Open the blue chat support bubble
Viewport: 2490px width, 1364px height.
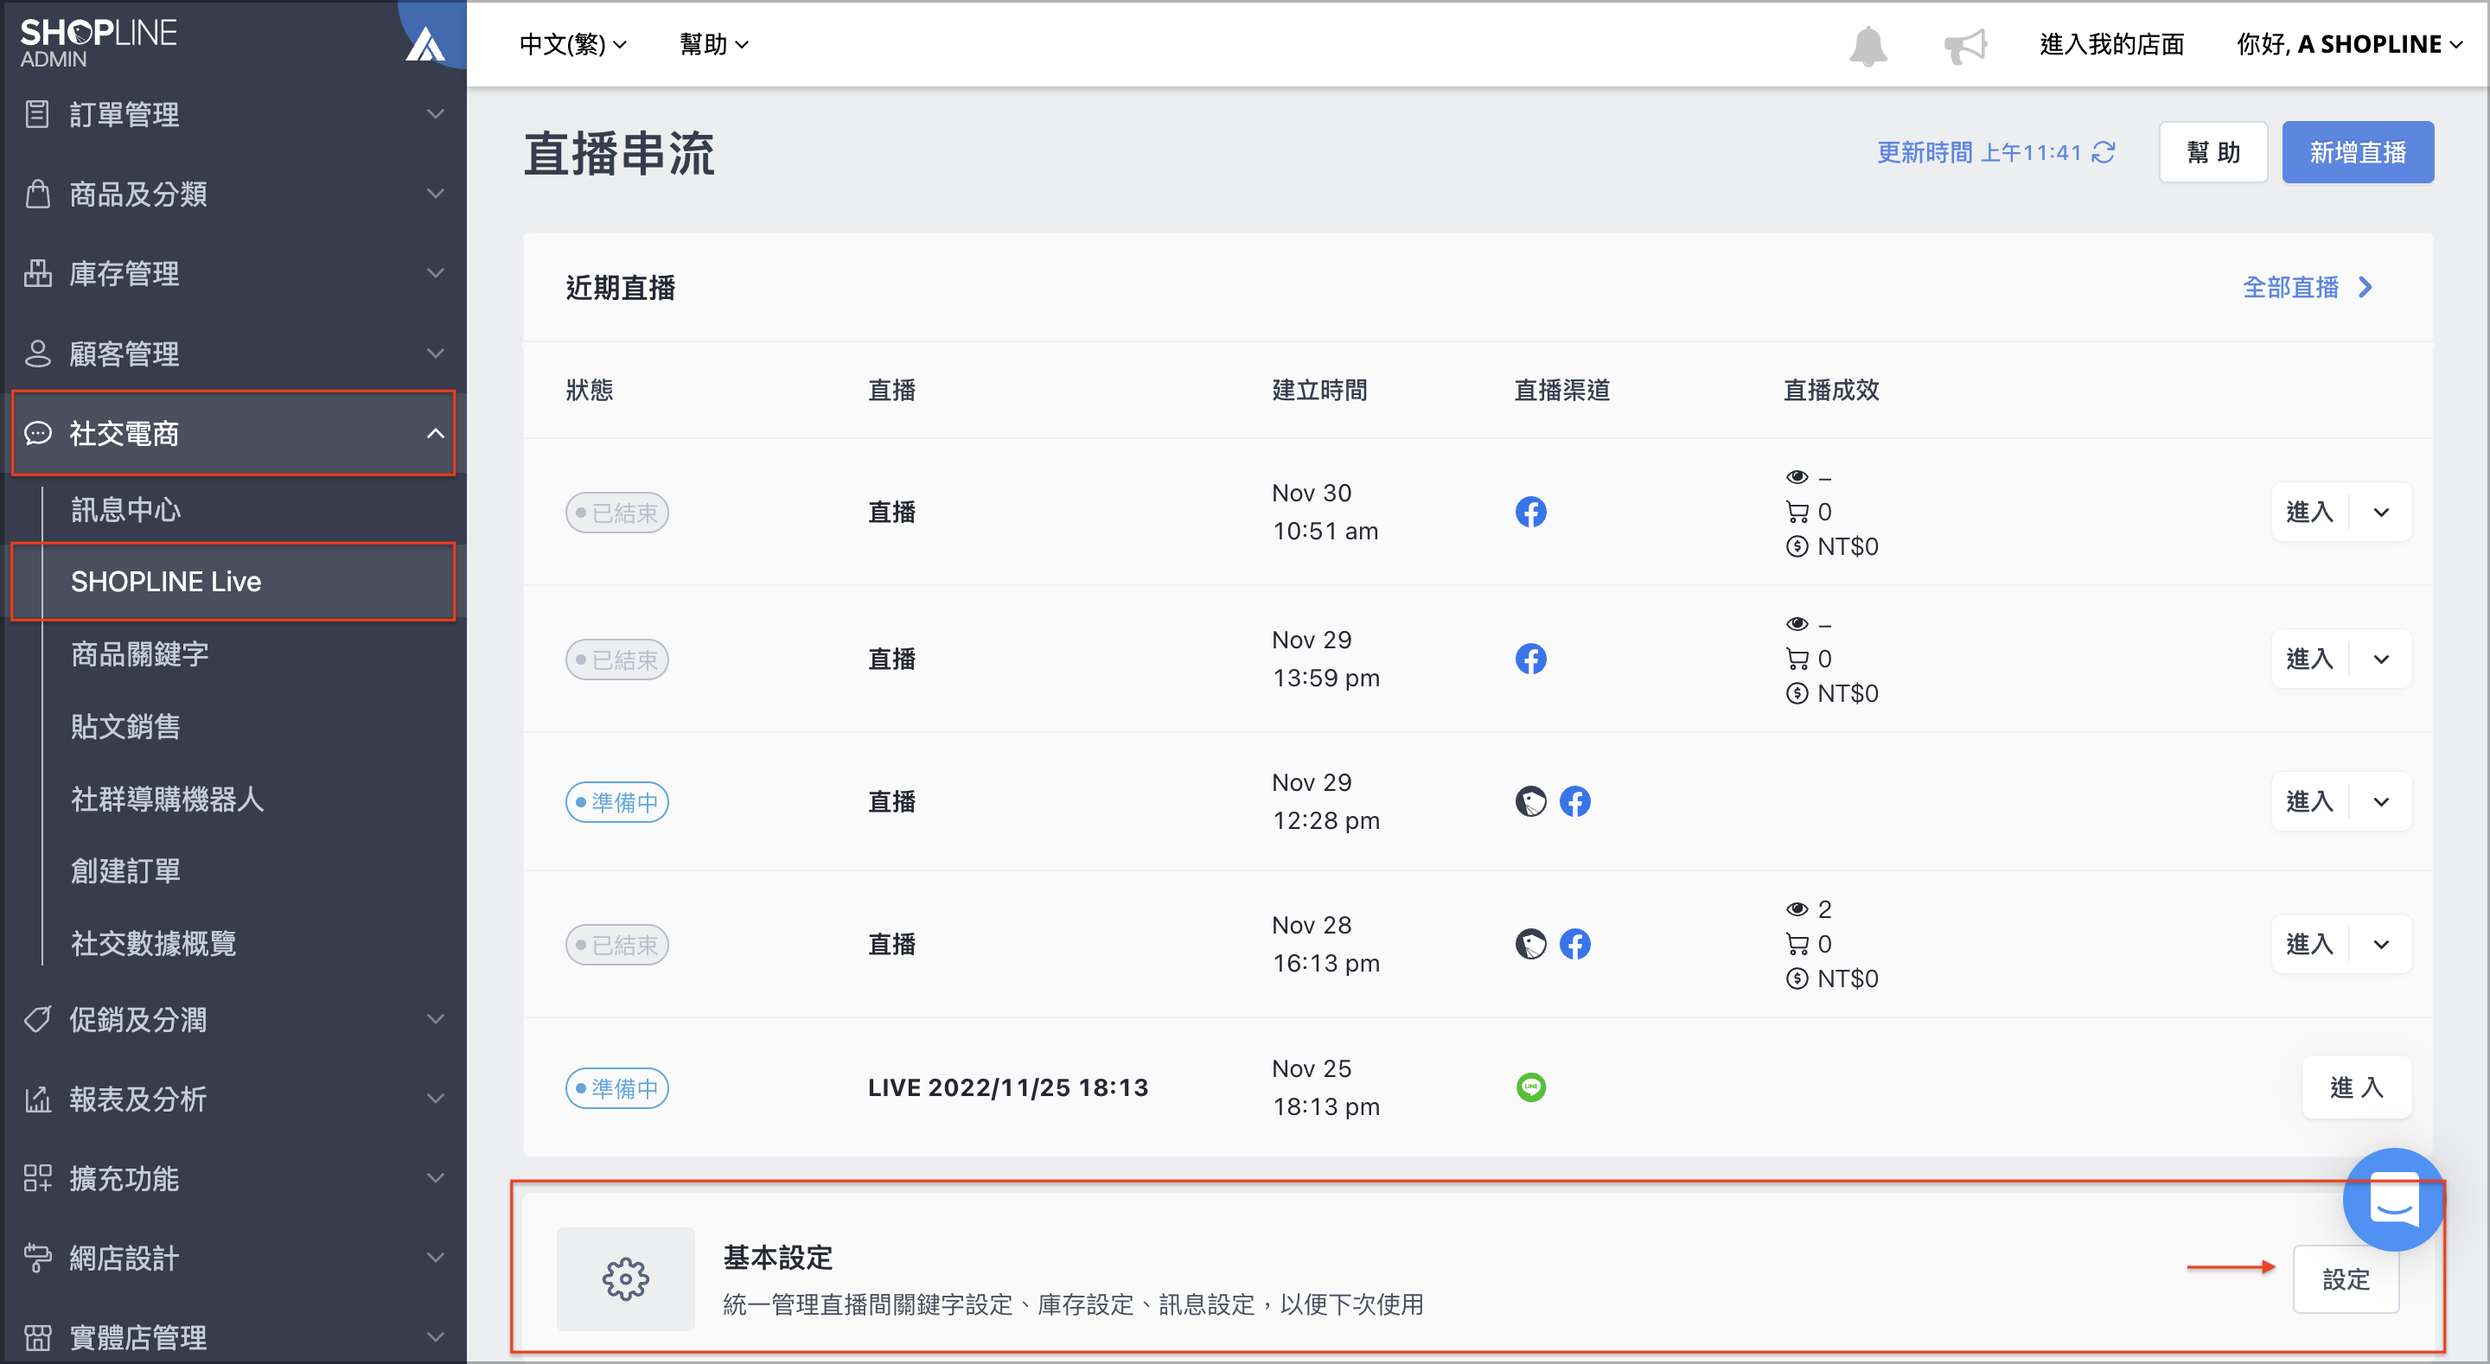(x=2393, y=1201)
